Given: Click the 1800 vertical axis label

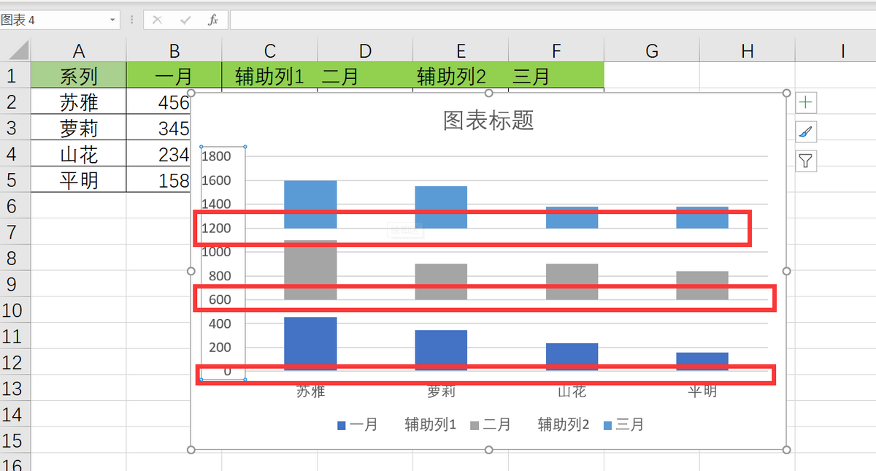Looking at the screenshot, I should [x=216, y=156].
